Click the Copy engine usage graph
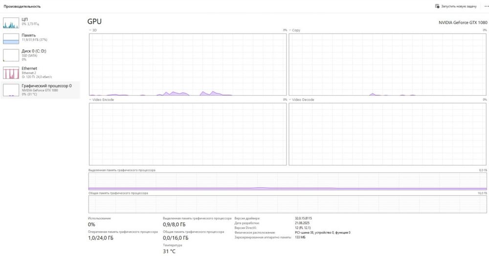Screen dimensions: 489x256 click(387, 64)
